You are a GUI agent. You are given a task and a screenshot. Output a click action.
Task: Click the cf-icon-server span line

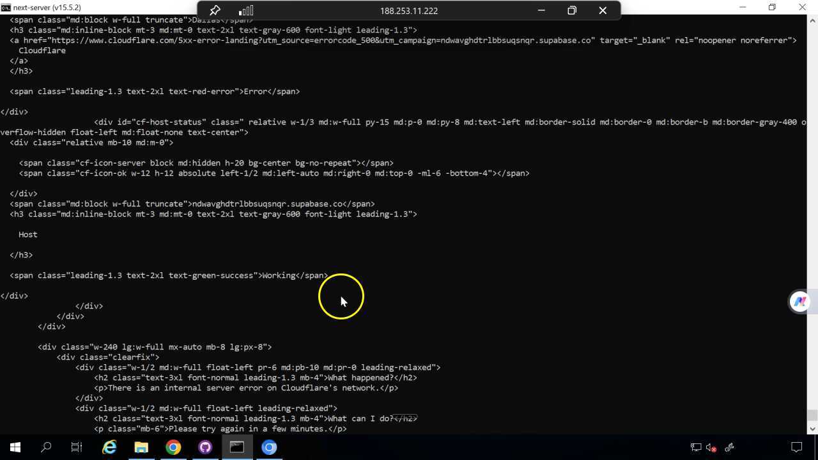tap(206, 163)
